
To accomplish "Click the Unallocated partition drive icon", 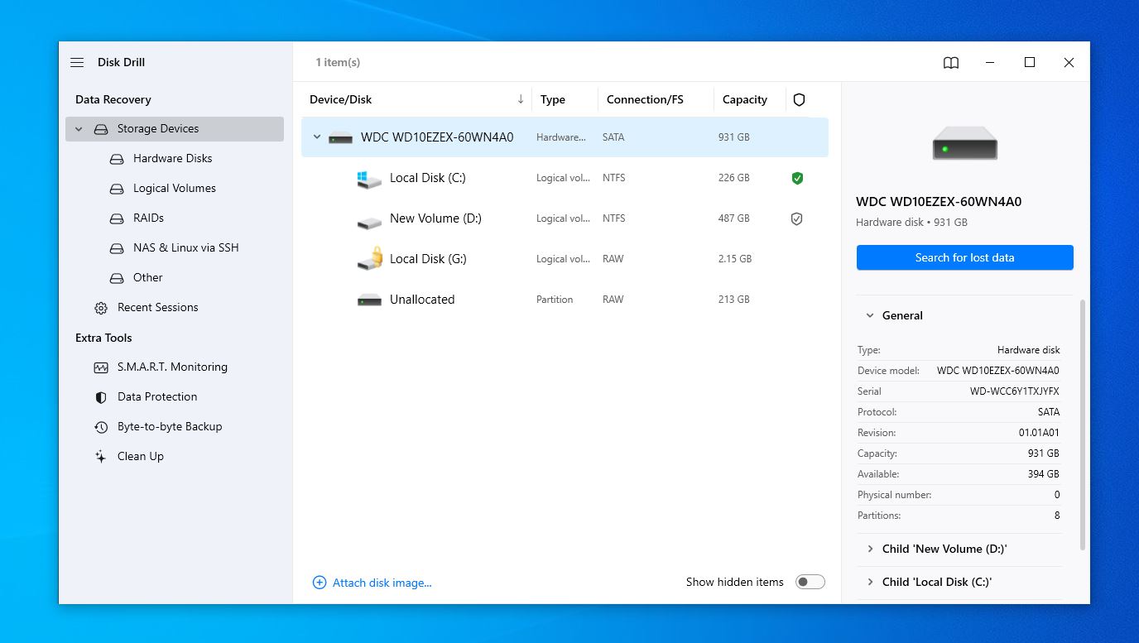I will pyautogui.click(x=369, y=300).
